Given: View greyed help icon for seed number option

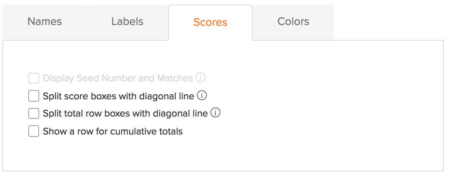Looking at the screenshot, I should 201,78.
